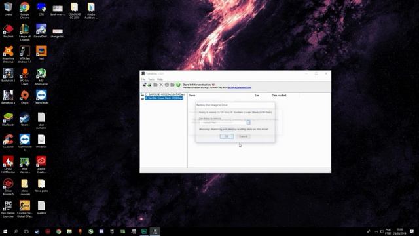Open the orange Itaú desktop shortcut
Viewport: 419px width, 236px height.
click(x=41, y=53)
